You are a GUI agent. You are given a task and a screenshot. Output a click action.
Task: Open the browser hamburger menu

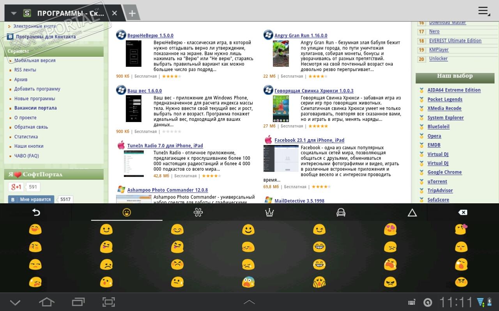(x=484, y=11)
